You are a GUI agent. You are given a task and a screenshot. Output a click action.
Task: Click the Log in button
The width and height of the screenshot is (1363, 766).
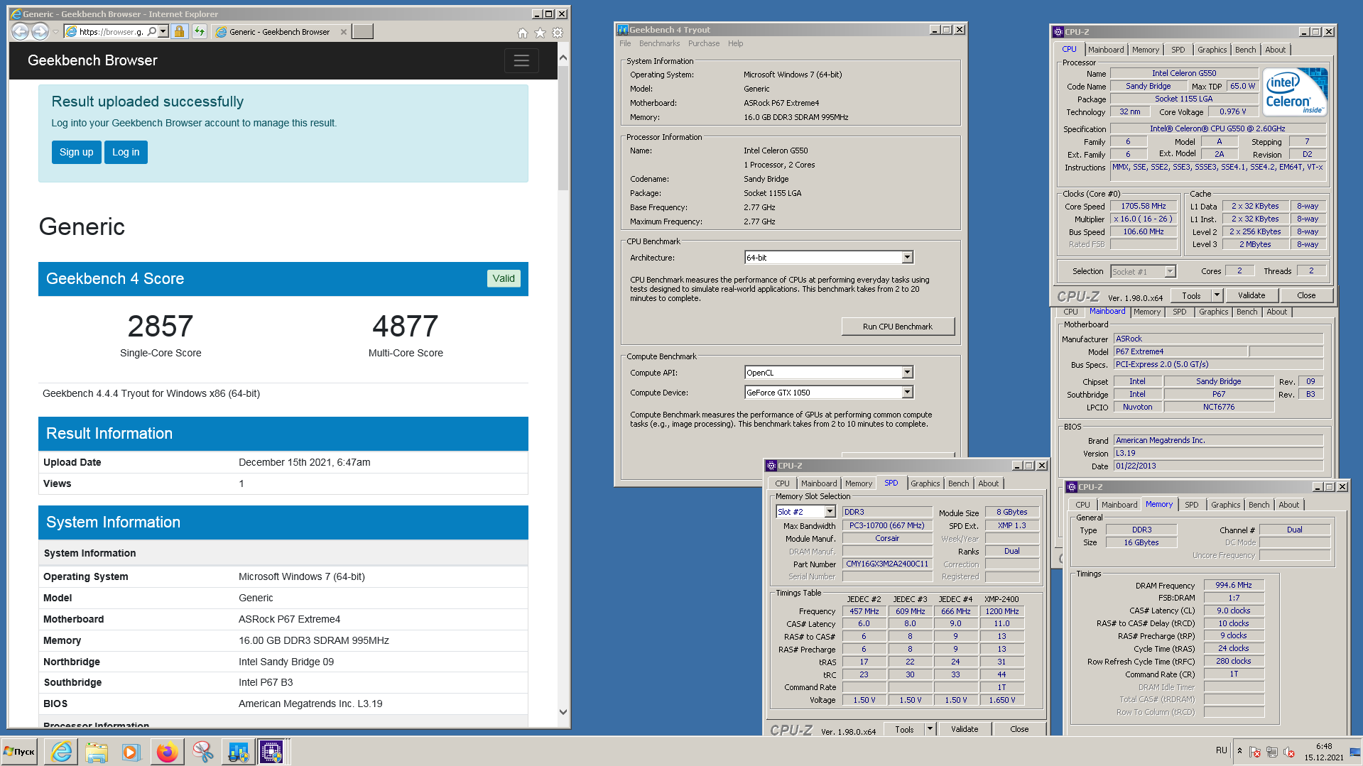pos(126,153)
